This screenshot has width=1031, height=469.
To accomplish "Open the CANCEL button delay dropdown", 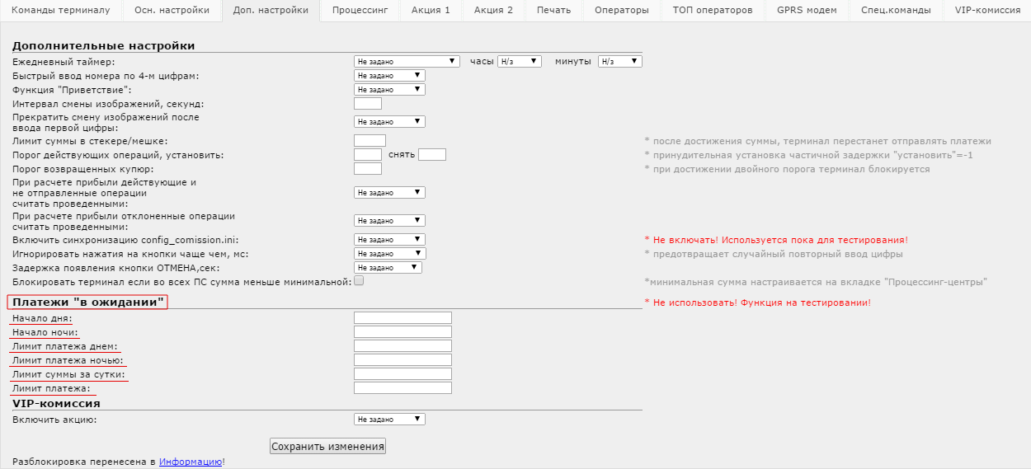I will (388, 268).
